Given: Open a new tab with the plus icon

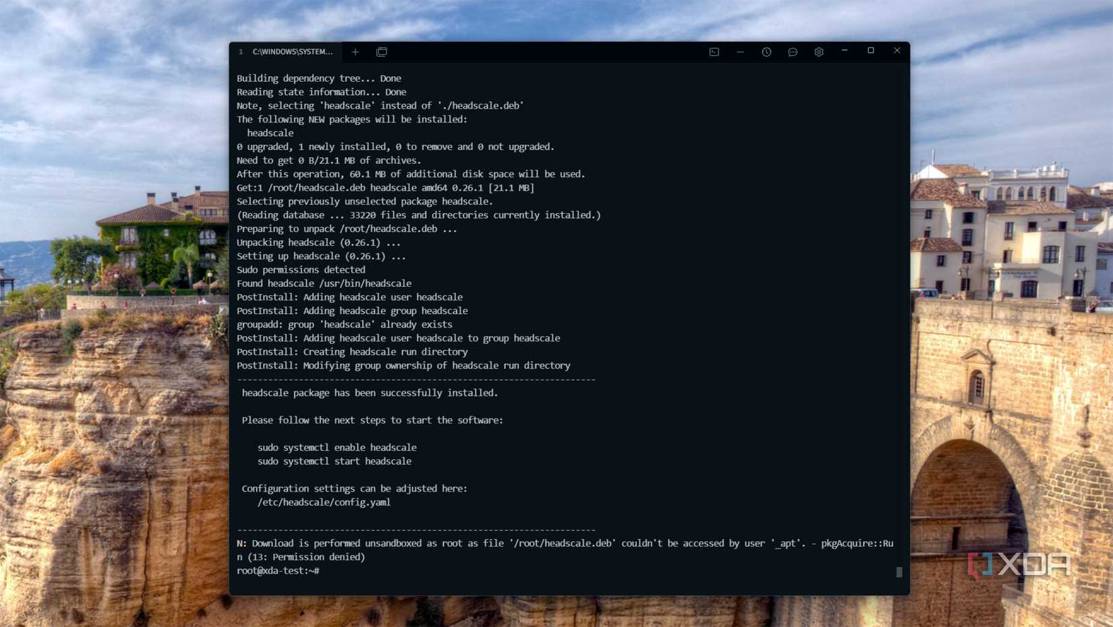Looking at the screenshot, I should point(355,52).
